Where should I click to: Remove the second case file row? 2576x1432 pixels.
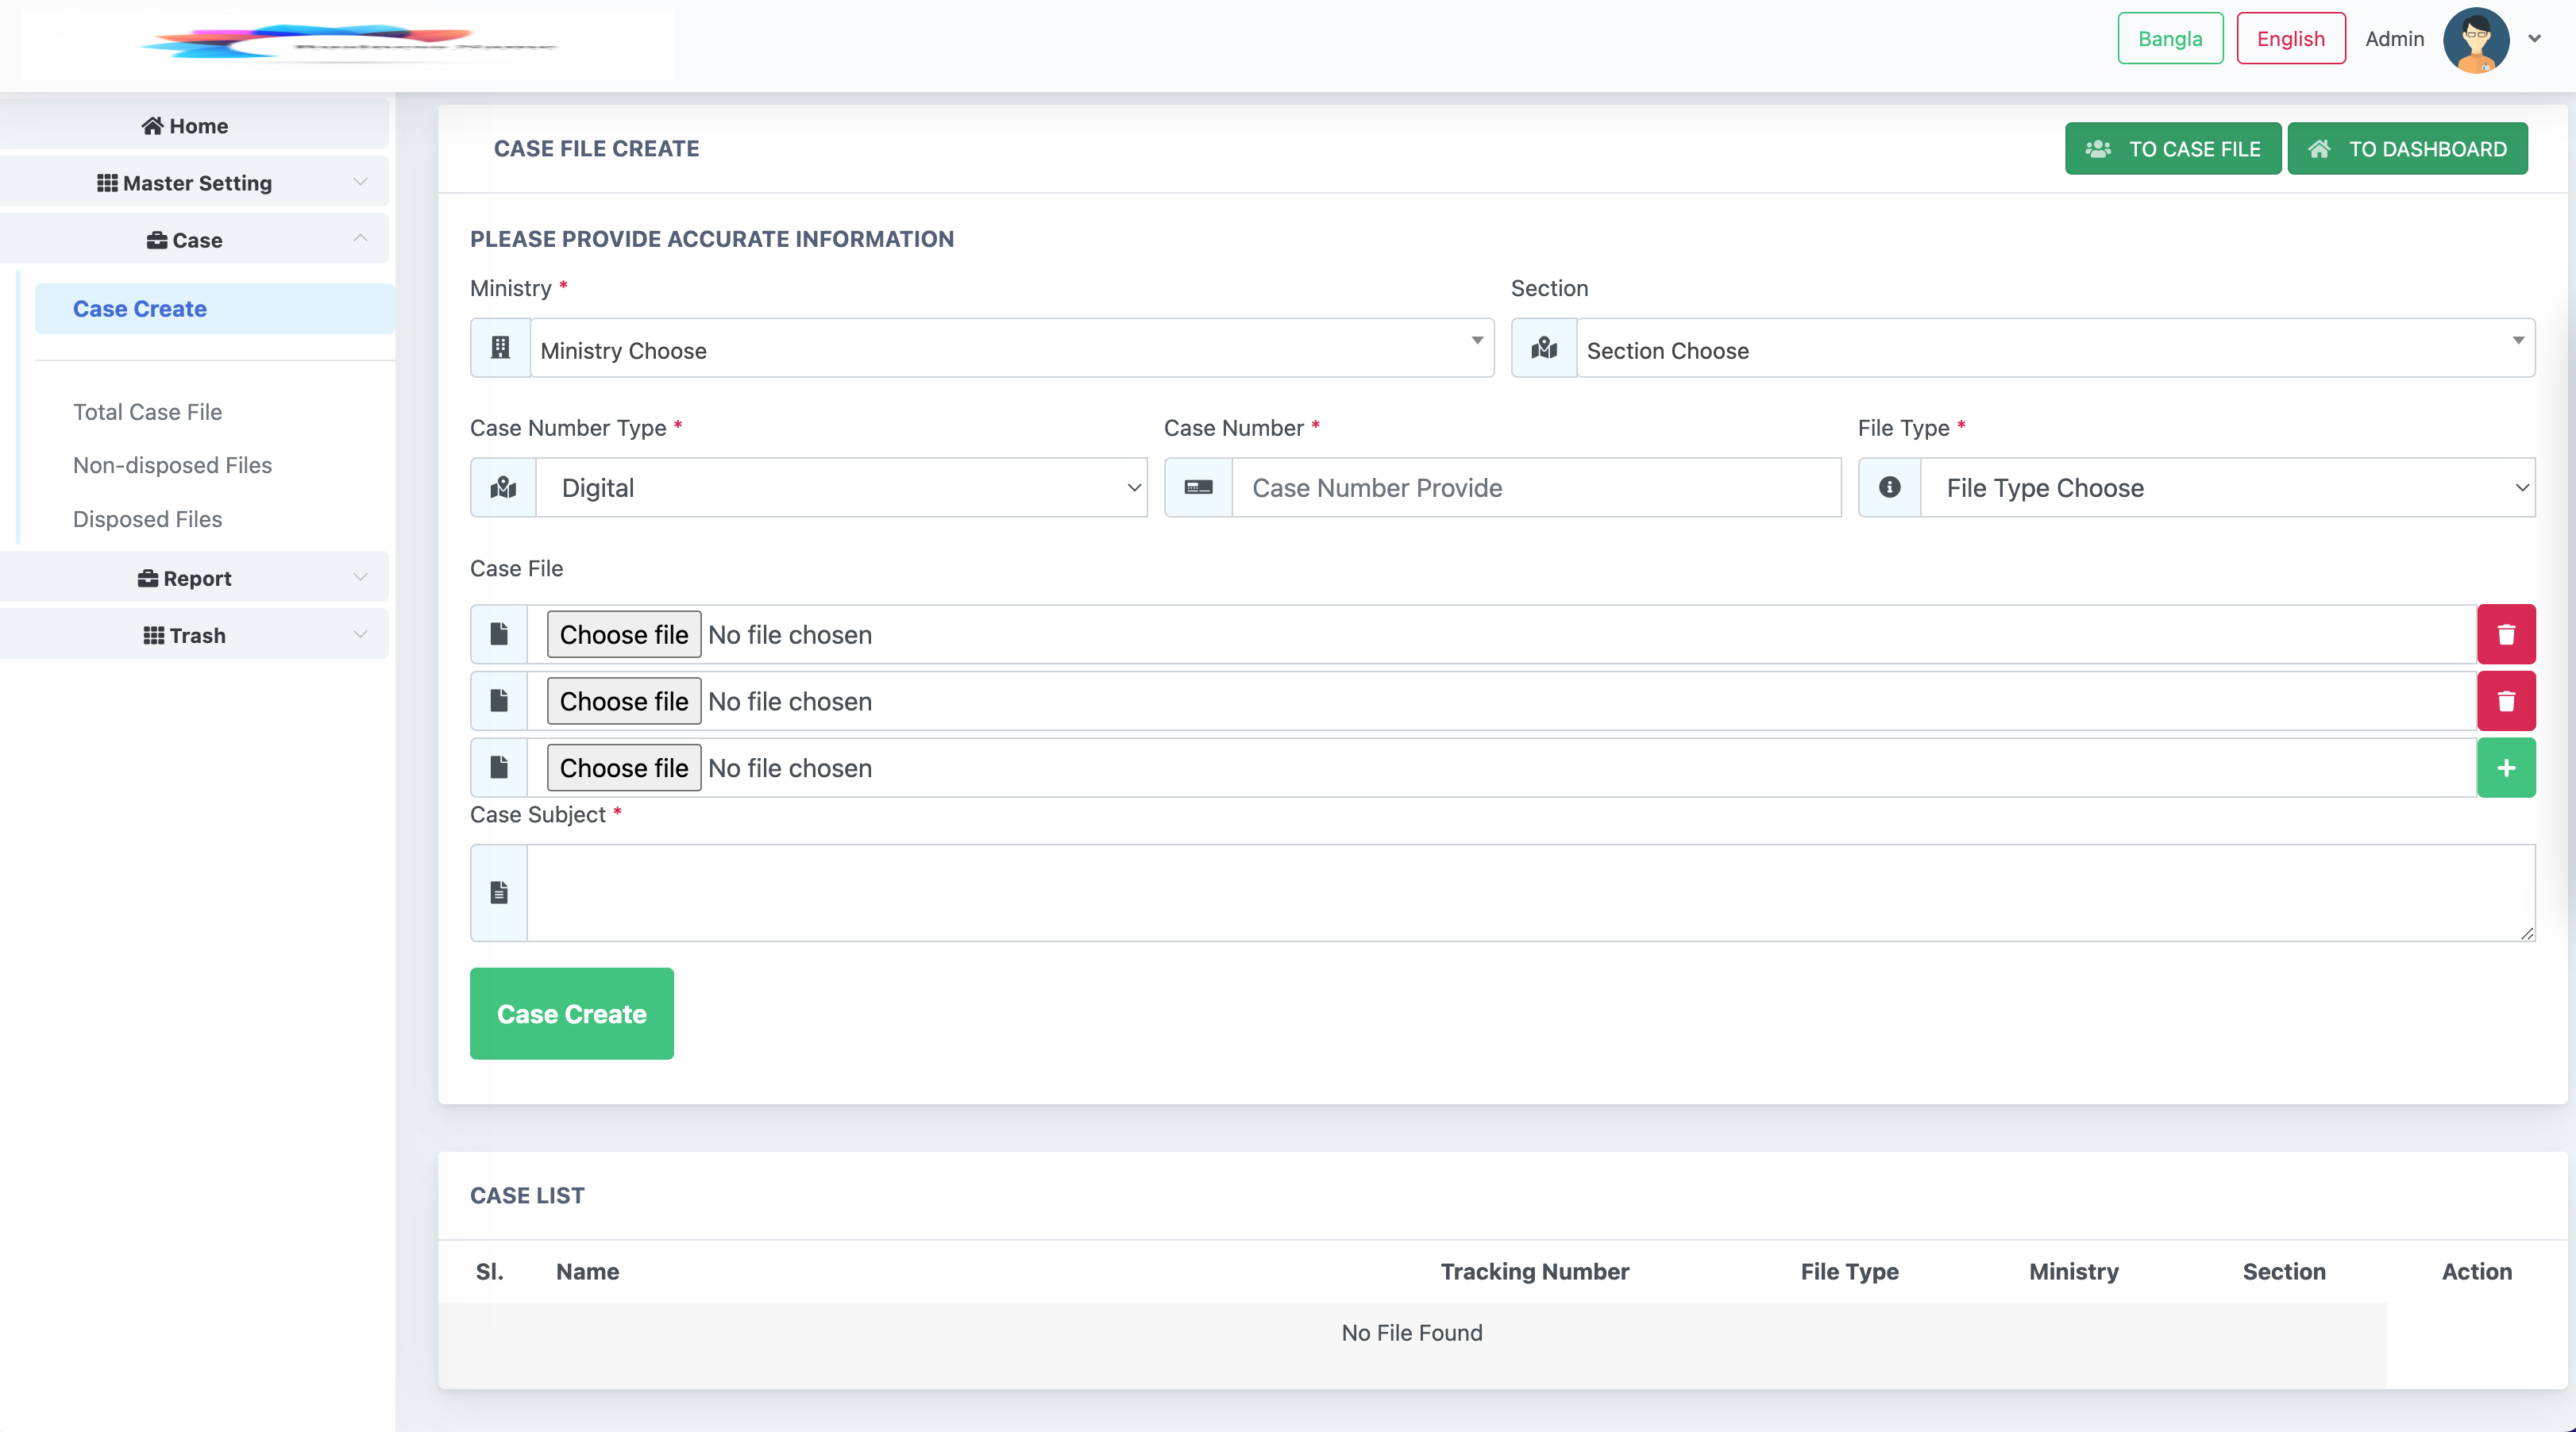pos(2505,702)
